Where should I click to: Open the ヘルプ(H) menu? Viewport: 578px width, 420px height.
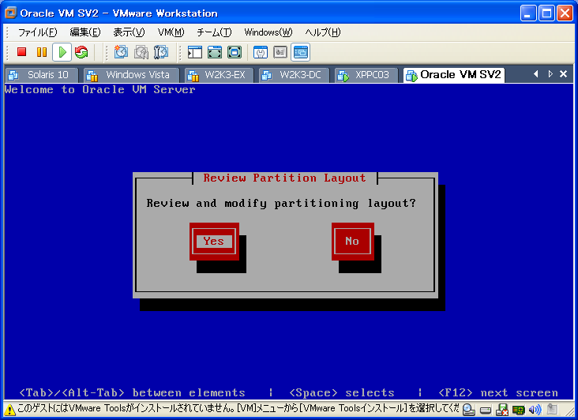323,32
